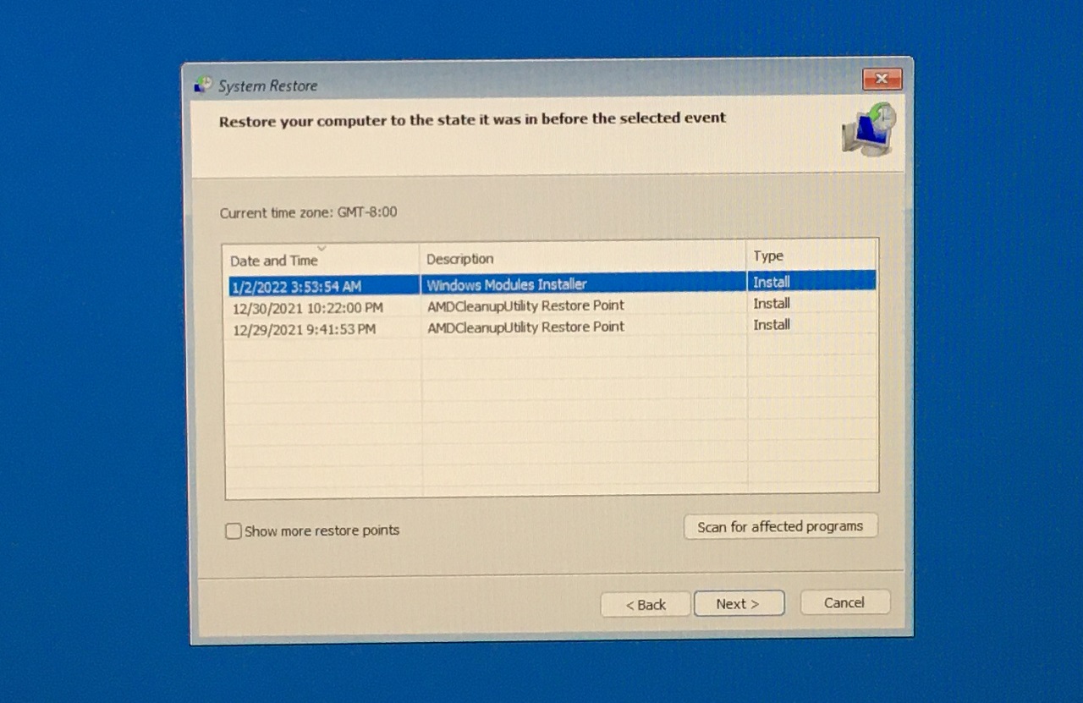Image resolution: width=1083 pixels, height=703 pixels.
Task: Cancel the System Restore wizard
Action: click(844, 602)
